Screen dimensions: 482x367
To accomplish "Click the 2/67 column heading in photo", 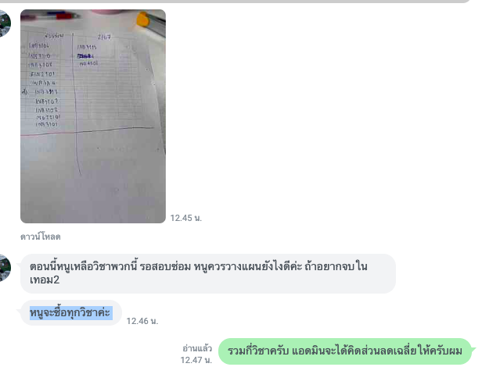I will point(104,37).
